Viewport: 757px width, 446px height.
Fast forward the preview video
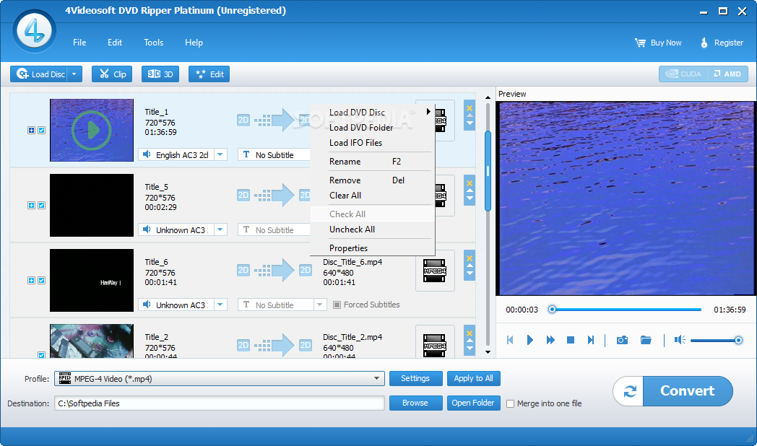(550, 341)
